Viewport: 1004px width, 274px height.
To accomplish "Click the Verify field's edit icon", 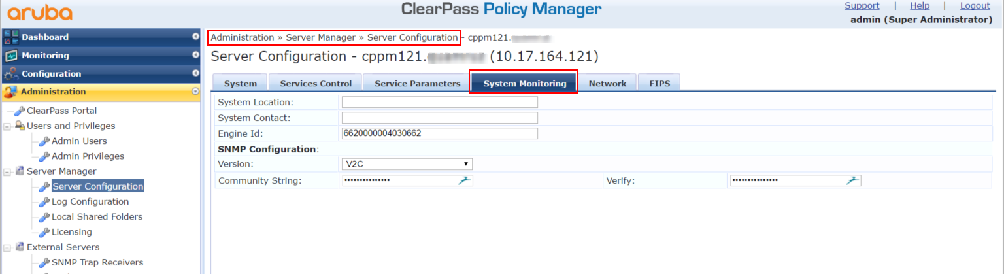I will (853, 180).
